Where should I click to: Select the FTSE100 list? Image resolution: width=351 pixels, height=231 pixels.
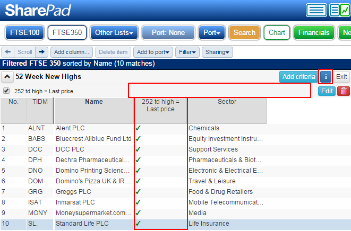(24, 33)
